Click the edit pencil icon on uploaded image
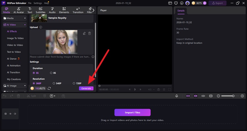 point(84,33)
